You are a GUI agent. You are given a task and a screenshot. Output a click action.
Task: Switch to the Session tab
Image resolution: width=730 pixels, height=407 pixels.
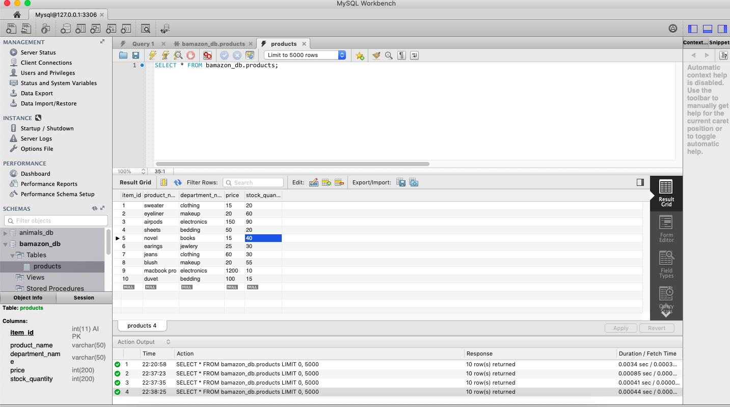tap(84, 297)
